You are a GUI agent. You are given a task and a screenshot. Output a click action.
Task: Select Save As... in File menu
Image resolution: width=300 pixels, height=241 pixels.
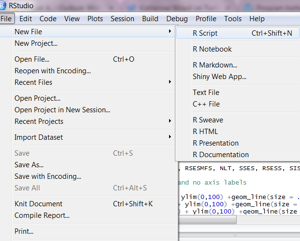[29, 165]
